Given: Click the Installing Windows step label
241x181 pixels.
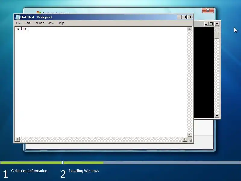Looking at the screenshot, I should coord(84,171).
